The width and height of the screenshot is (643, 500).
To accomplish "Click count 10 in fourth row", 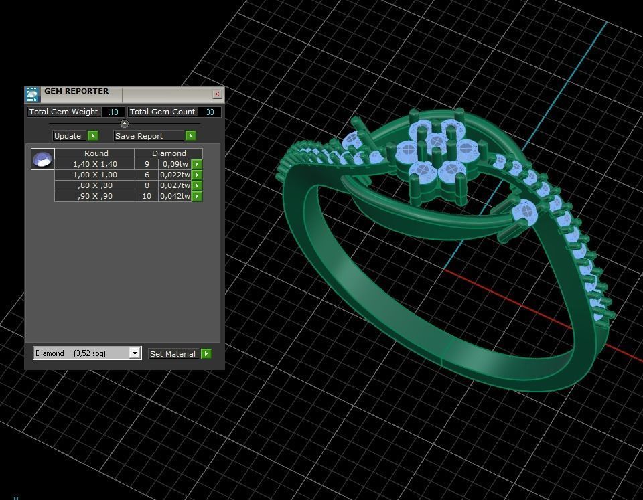I will pos(147,196).
